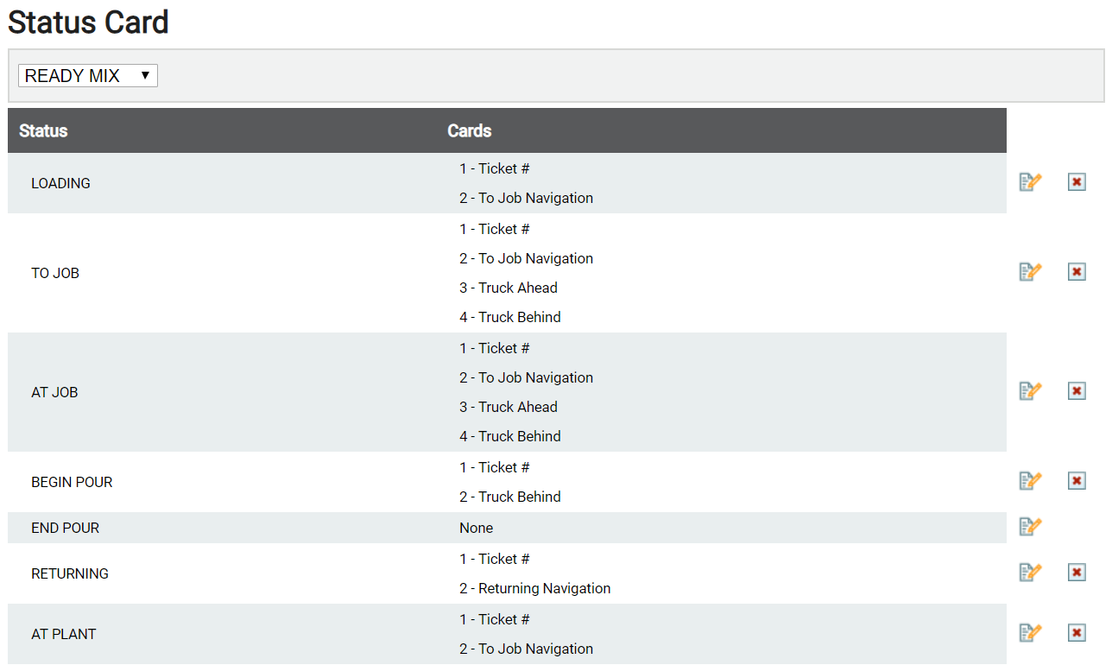Click the Status column header
This screenshot has width=1112, height=665.
43,131
